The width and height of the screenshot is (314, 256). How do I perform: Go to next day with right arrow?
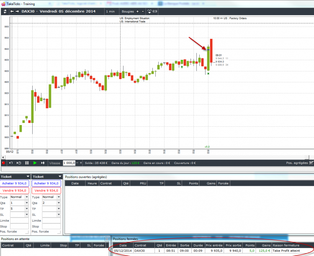pyautogui.click(x=17, y=11)
